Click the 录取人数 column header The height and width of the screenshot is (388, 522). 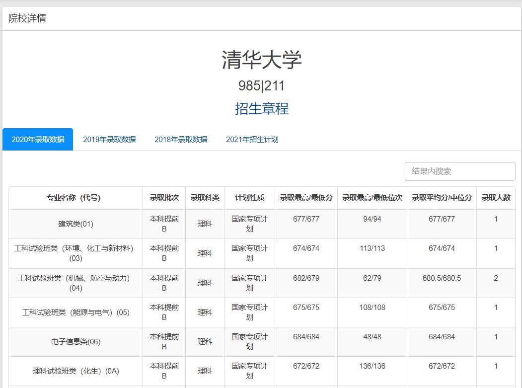click(496, 198)
